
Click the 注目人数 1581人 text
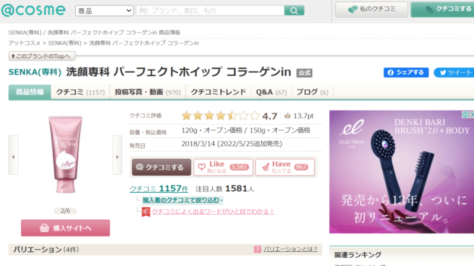[x=225, y=189]
